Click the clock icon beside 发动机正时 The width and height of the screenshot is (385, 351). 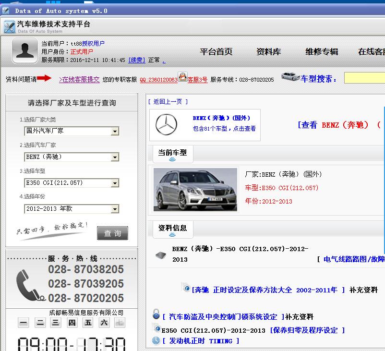pos(156,340)
